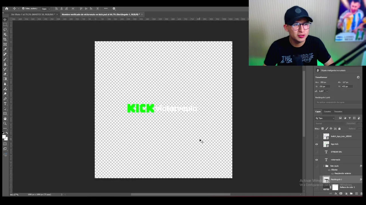Open the Tipo layer filter dropdown
Image resolution: width=366 pixels, height=205 pixels.
point(325,118)
